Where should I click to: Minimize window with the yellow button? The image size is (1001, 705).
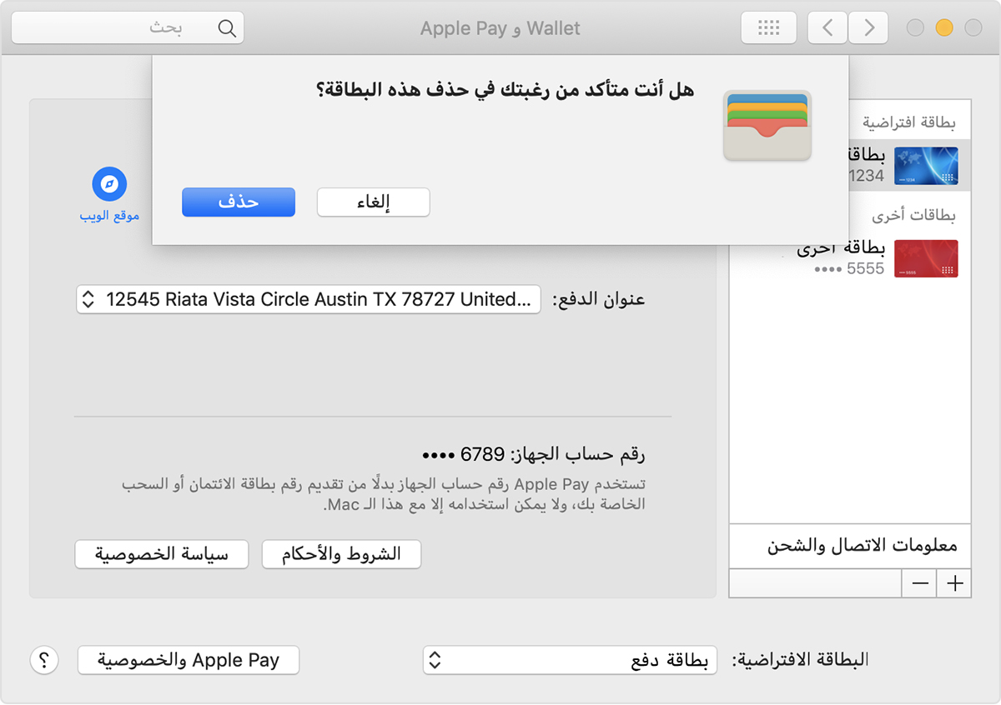(944, 27)
